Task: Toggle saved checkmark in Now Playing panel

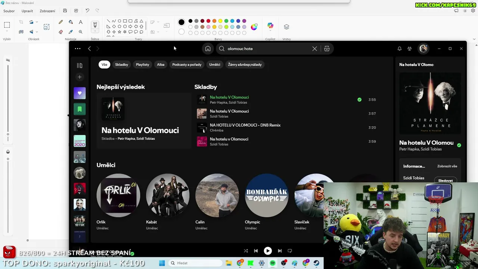Action: click(459, 145)
